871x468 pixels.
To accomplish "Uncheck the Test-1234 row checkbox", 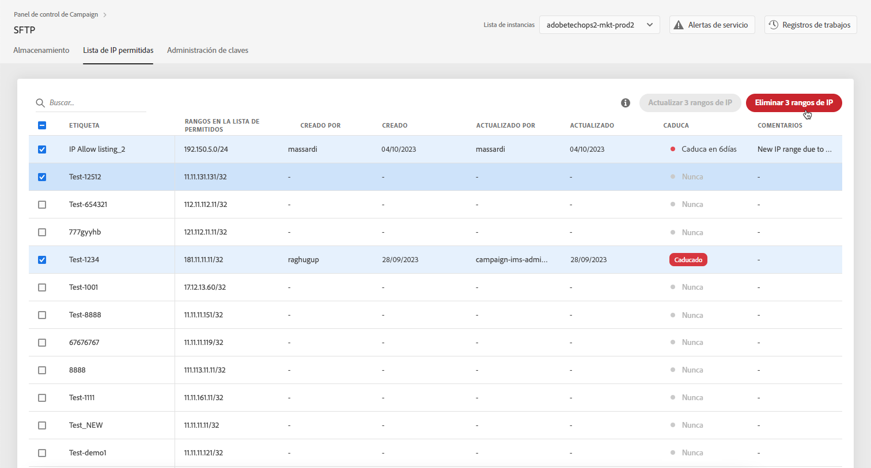I will 42,260.
